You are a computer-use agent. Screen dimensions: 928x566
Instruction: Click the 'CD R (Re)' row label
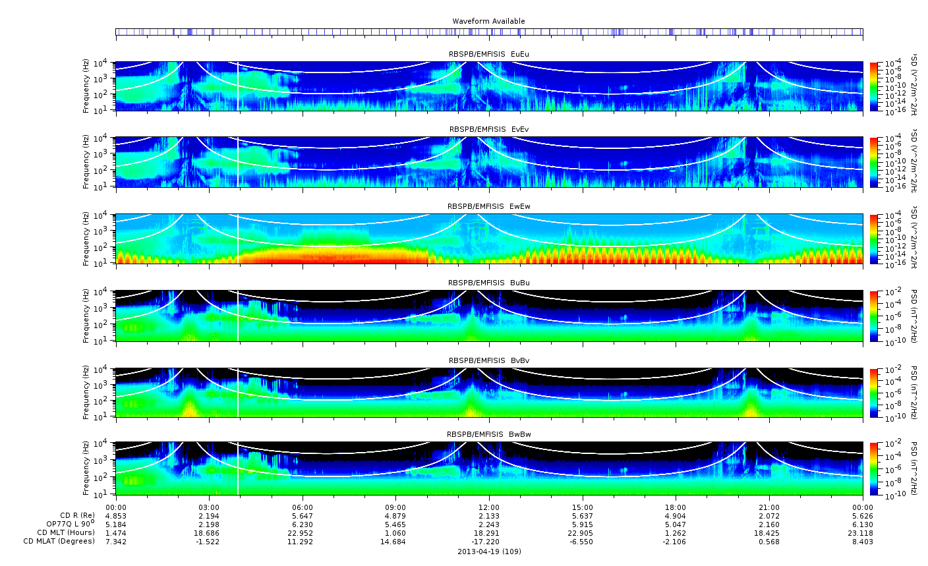[x=77, y=516]
